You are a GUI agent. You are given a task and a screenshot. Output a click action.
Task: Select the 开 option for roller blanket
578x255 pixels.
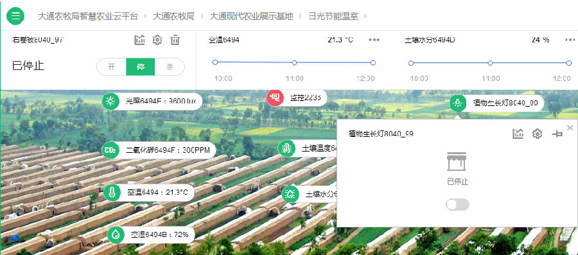(111, 67)
